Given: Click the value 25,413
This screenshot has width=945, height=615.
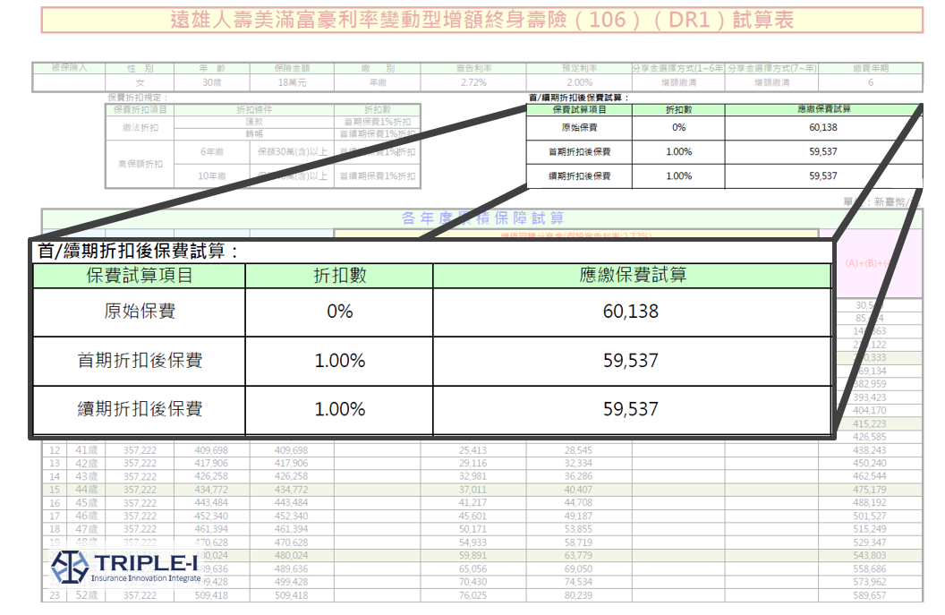Looking at the screenshot, I should click(473, 450).
